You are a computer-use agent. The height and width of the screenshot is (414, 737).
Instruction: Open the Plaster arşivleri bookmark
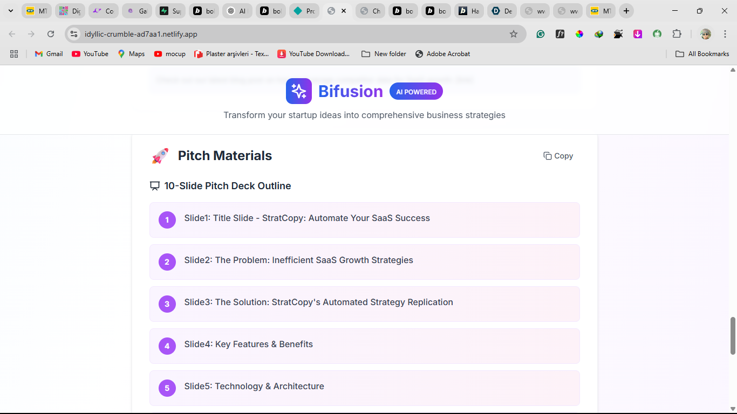[231, 54]
